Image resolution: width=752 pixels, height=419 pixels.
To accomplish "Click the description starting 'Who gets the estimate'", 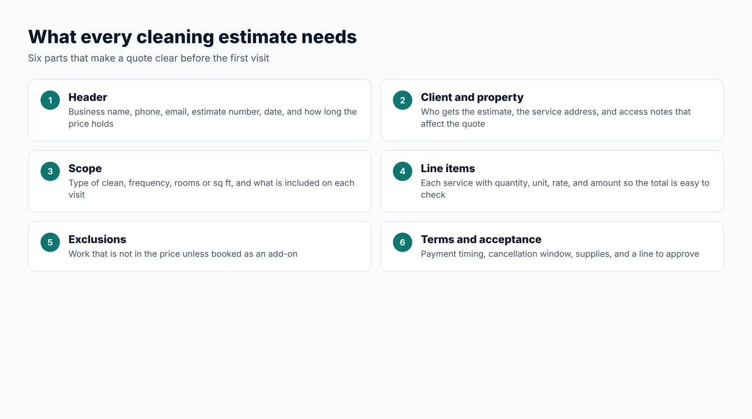I will 556,118.
